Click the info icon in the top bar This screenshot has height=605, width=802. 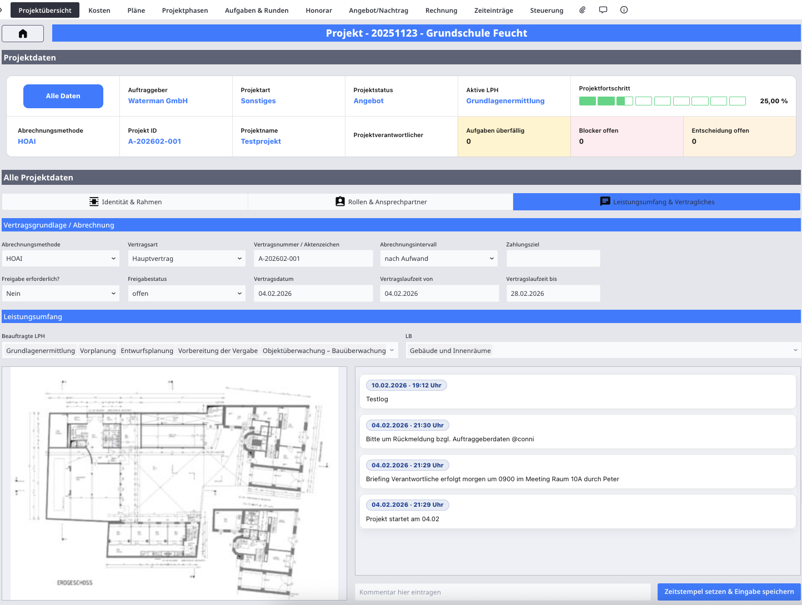coord(624,9)
